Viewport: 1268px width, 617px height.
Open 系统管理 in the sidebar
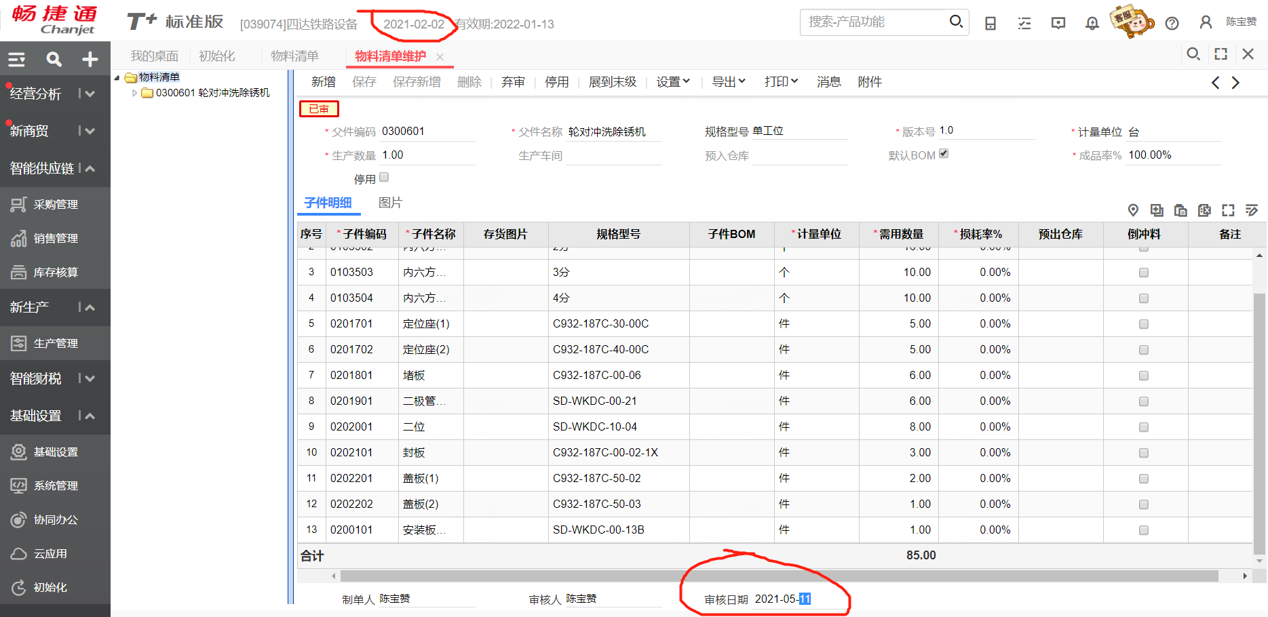55,485
